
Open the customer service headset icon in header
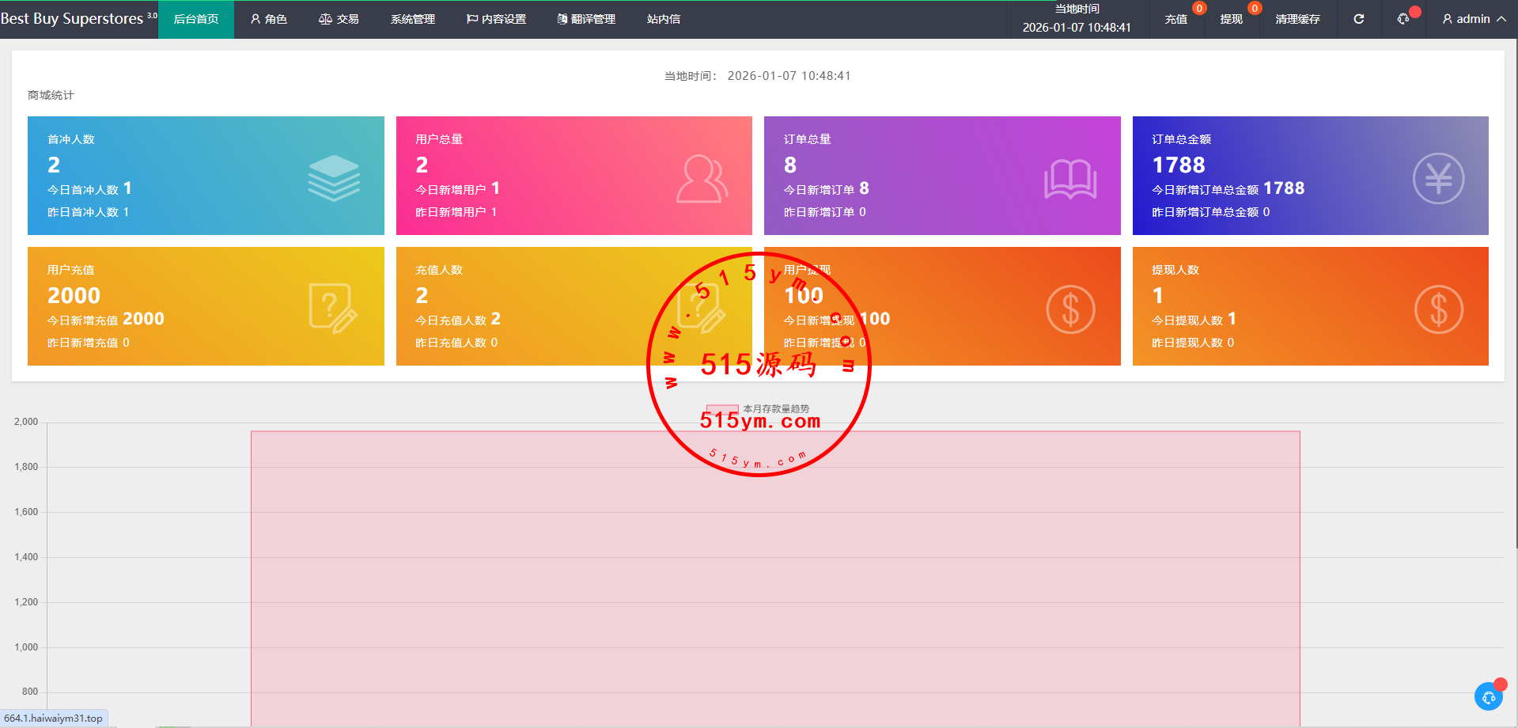coord(1403,19)
